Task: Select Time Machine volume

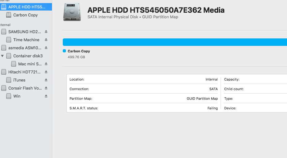Action: point(26,40)
